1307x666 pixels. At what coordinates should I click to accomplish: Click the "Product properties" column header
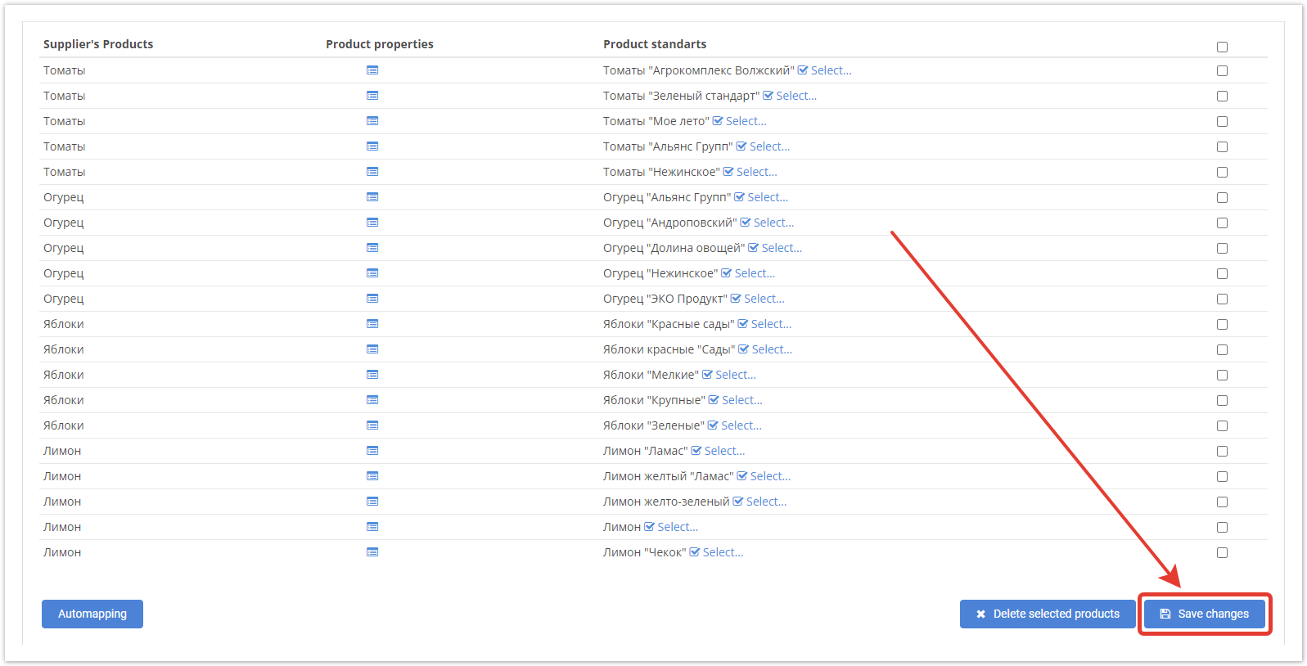point(380,44)
